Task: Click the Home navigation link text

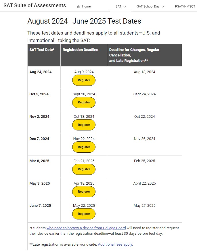Action: [86, 7]
